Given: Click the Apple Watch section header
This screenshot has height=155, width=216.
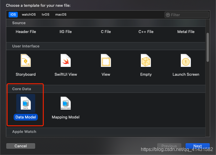Looking at the screenshot, I should (x=106, y=132).
